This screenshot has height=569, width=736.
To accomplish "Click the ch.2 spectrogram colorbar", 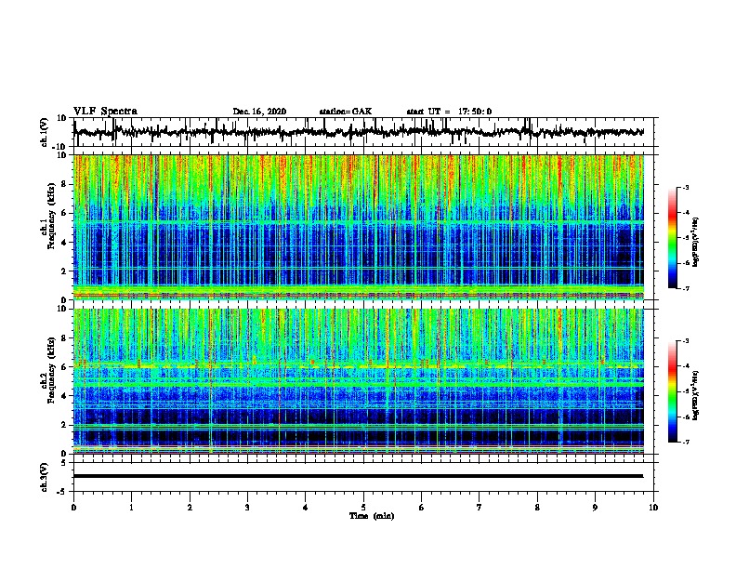I will pos(673,391).
